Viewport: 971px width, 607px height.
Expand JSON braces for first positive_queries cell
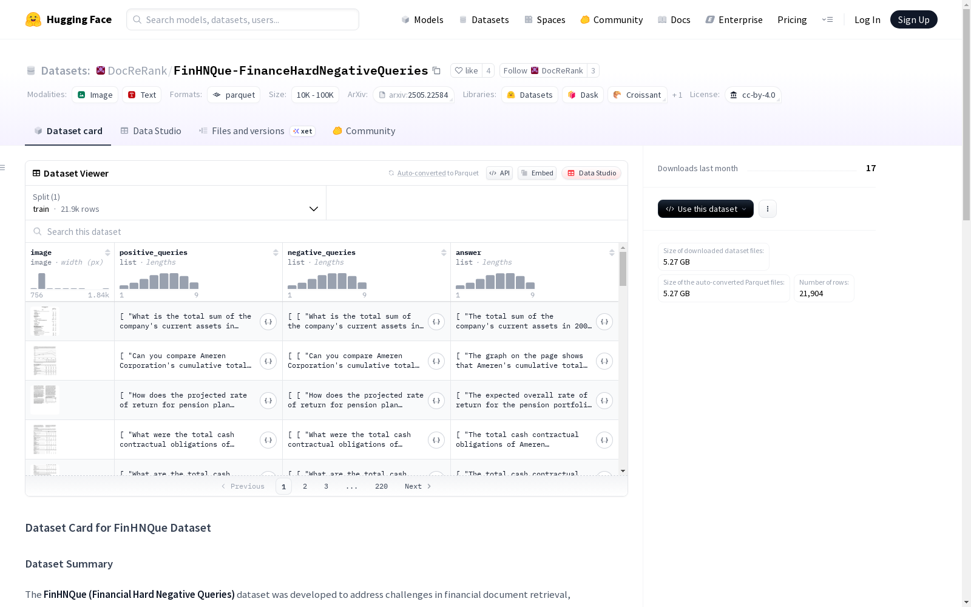tap(268, 322)
